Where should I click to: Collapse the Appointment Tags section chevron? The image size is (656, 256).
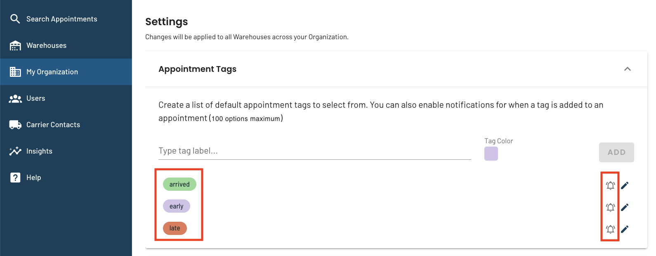tap(628, 69)
